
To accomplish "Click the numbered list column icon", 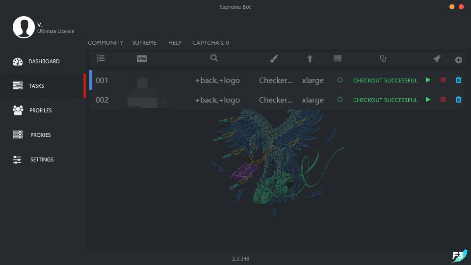I will pos(101,58).
